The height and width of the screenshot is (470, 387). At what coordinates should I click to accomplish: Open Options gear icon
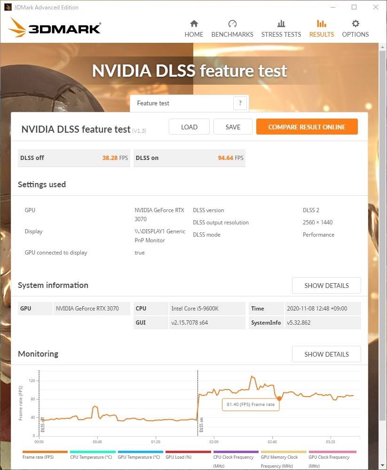coord(355,24)
